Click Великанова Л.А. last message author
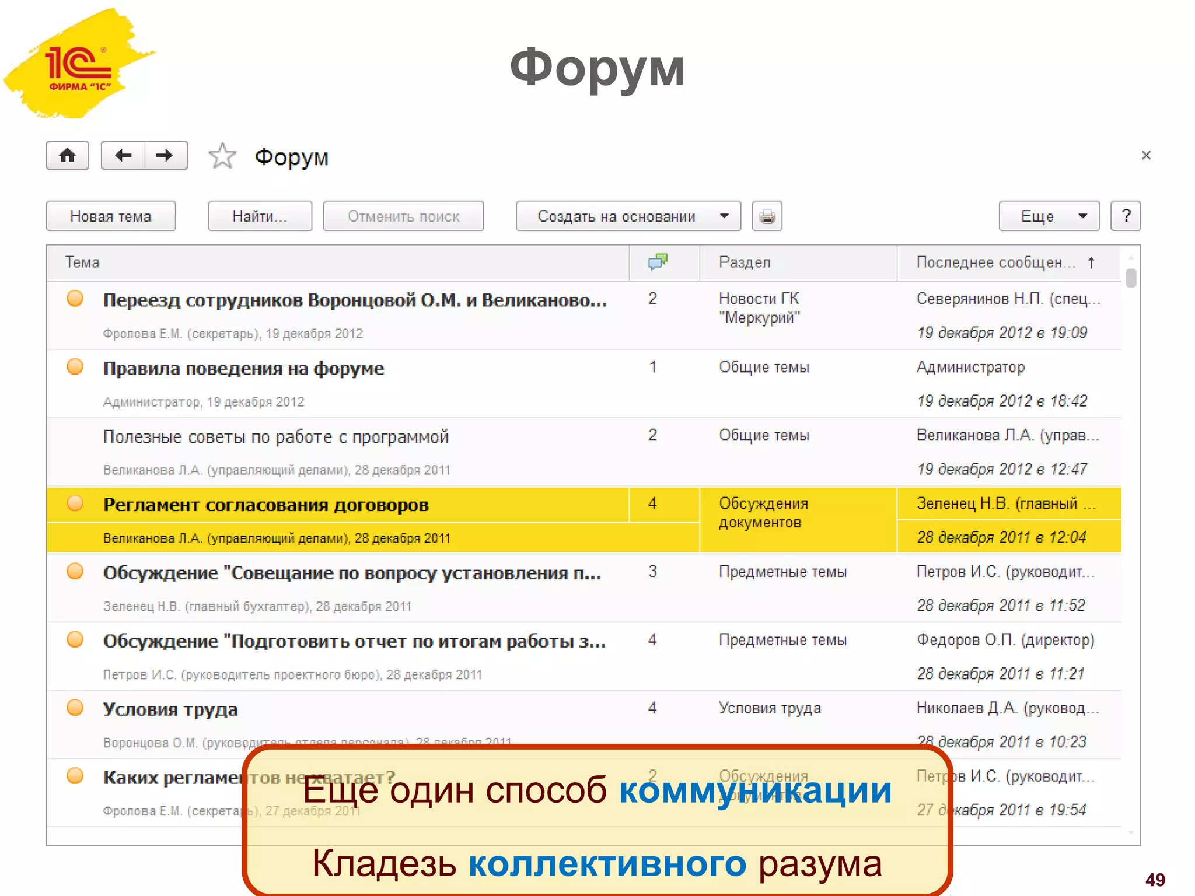 point(1007,435)
